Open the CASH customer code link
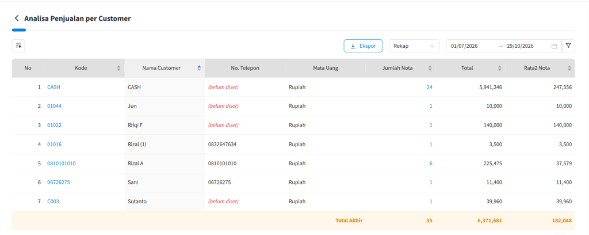The height and width of the screenshot is (235, 589). (x=53, y=87)
